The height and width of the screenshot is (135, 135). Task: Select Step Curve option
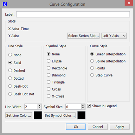pyautogui.click(x=102, y=75)
